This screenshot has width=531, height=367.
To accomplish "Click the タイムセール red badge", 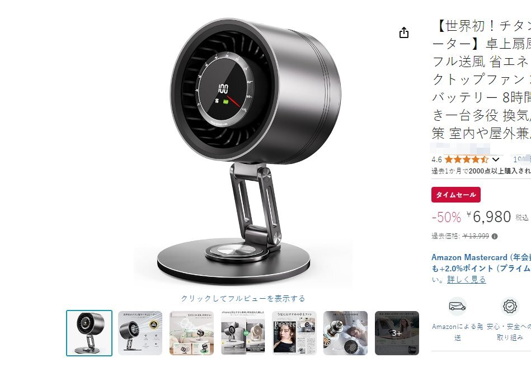I will tap(456, 195).
